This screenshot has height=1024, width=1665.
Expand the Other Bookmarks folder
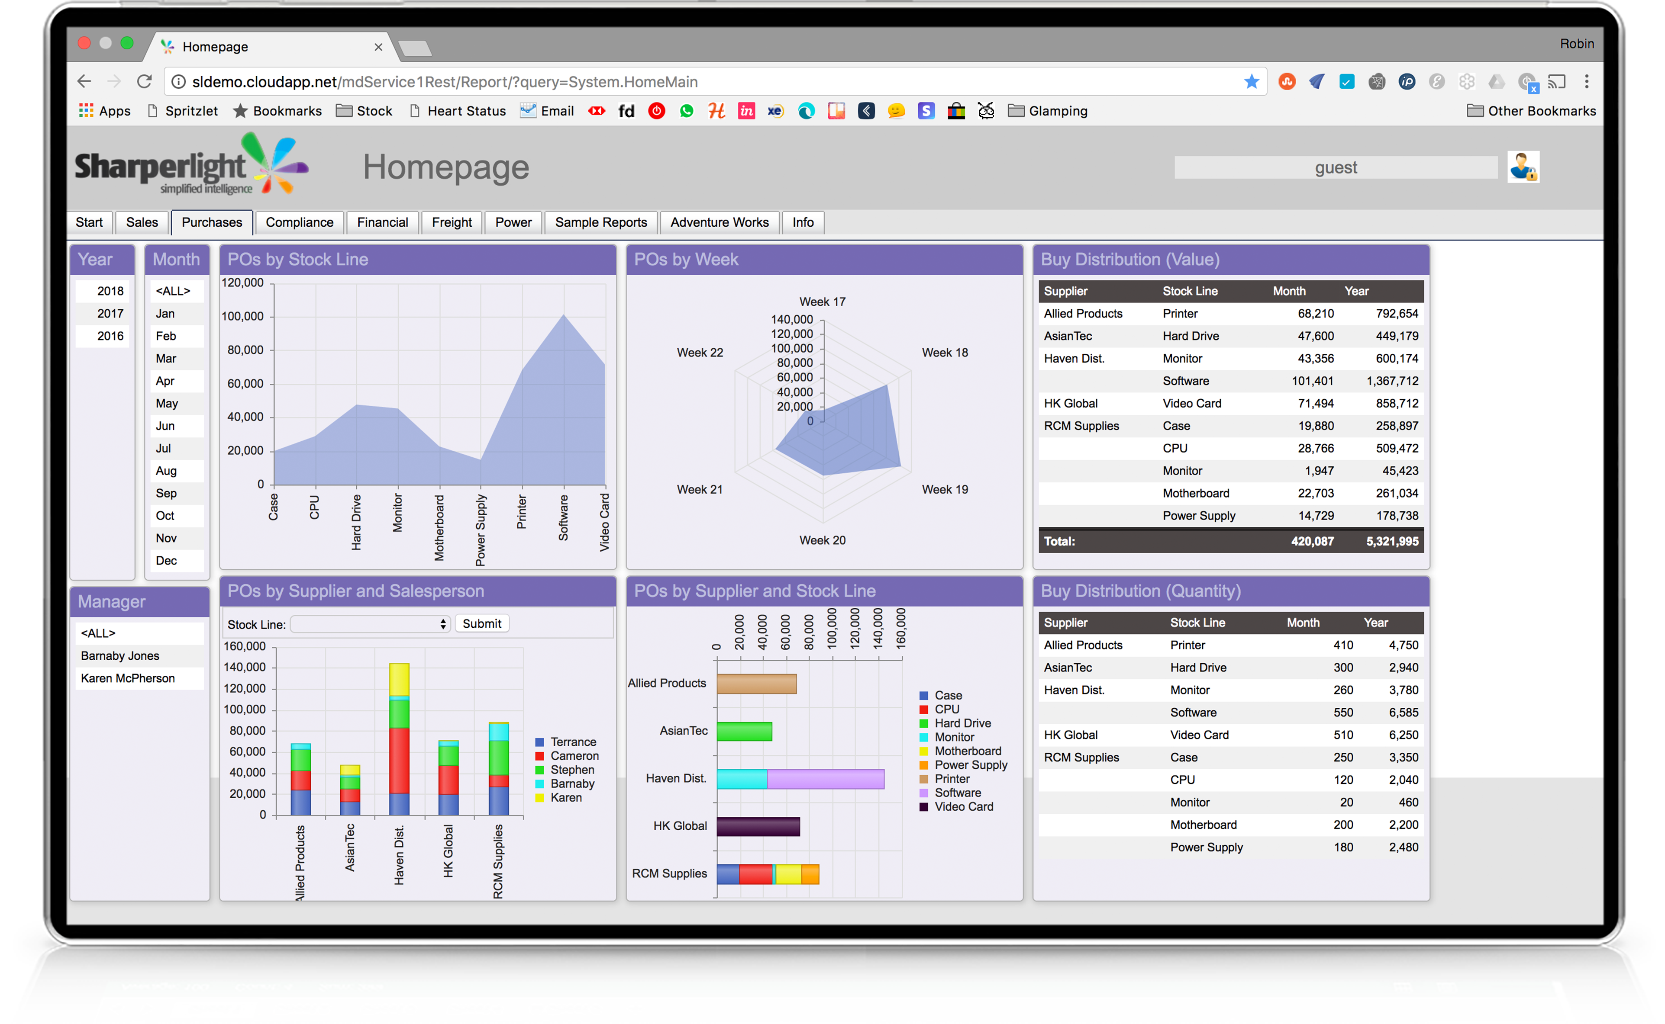point(1531,111)
